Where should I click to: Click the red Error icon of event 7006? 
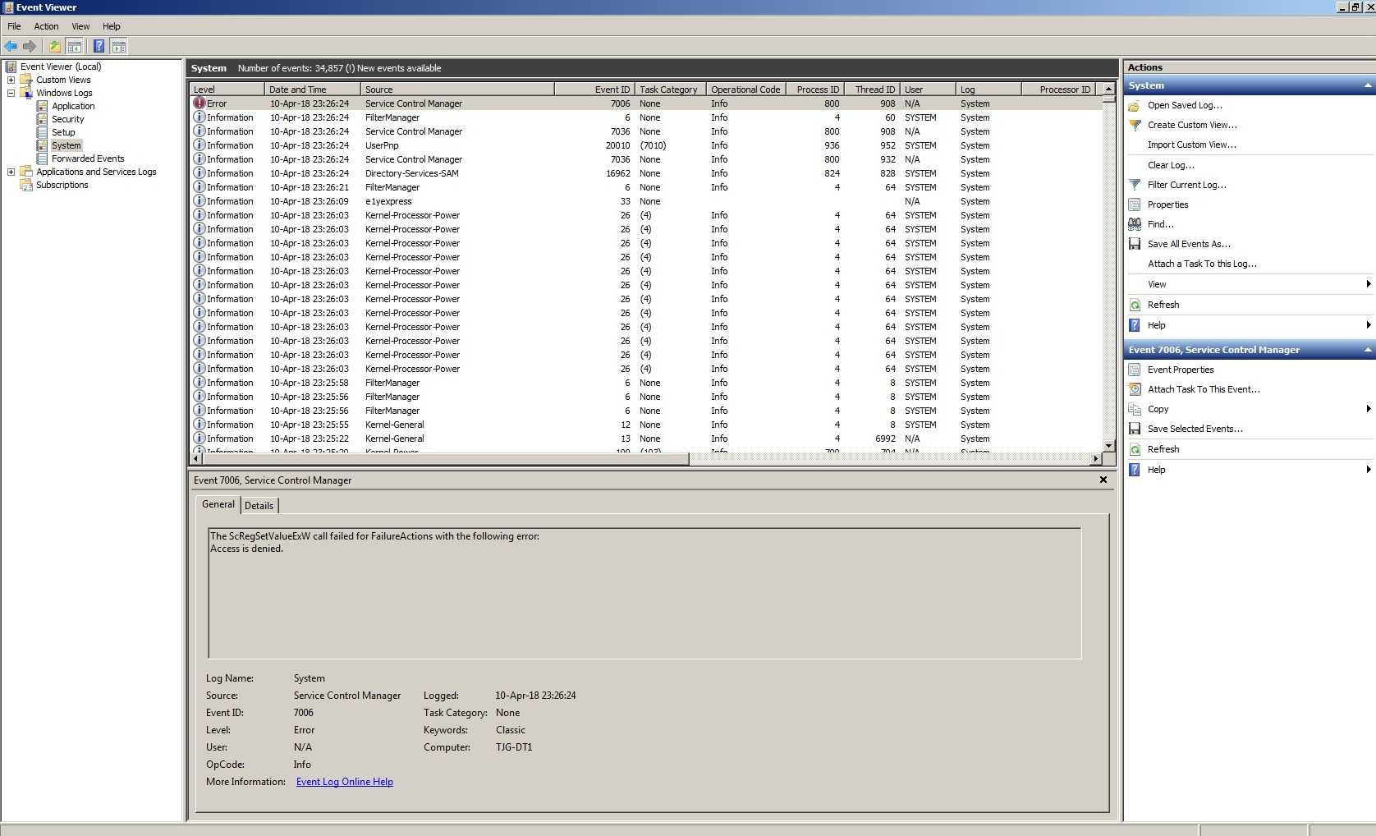199,103
